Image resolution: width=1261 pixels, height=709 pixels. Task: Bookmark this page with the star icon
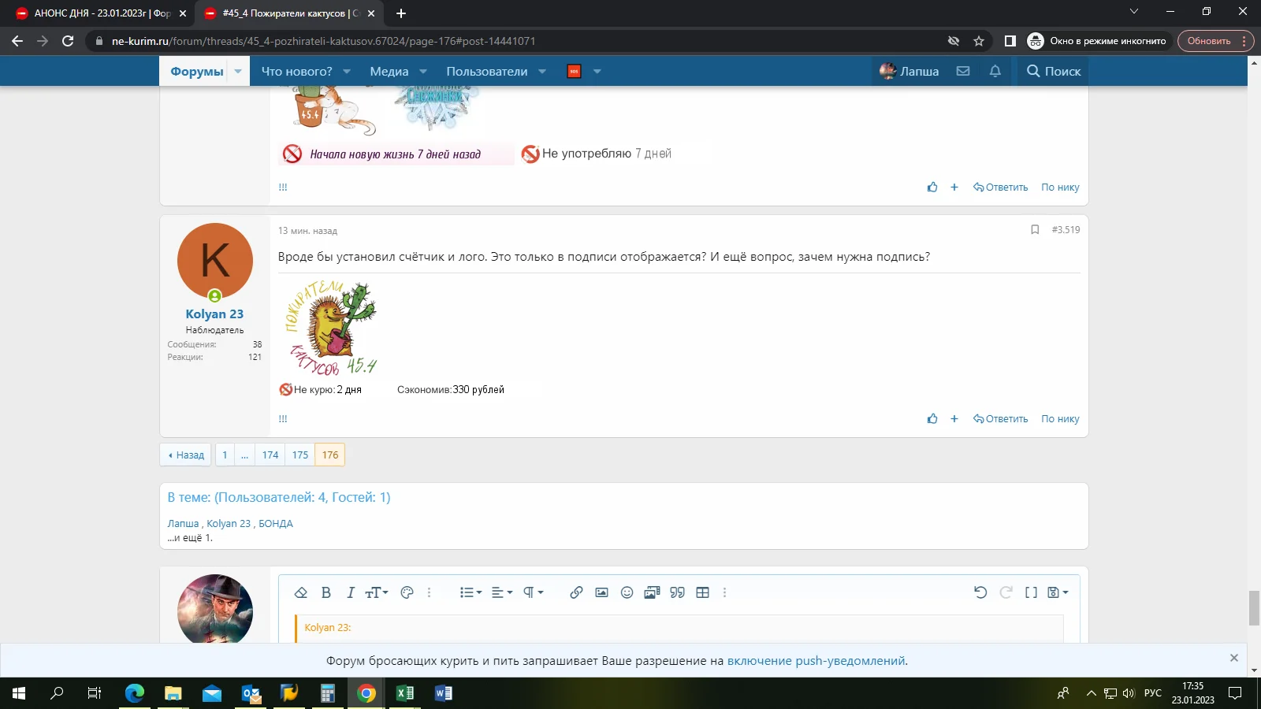tap(979, 41)
